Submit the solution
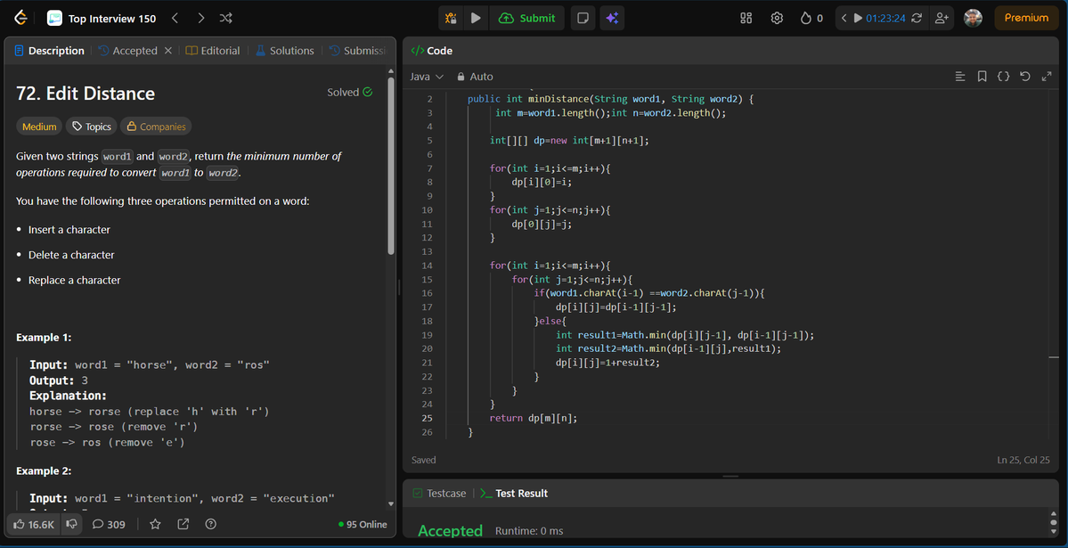 point(527,19)
